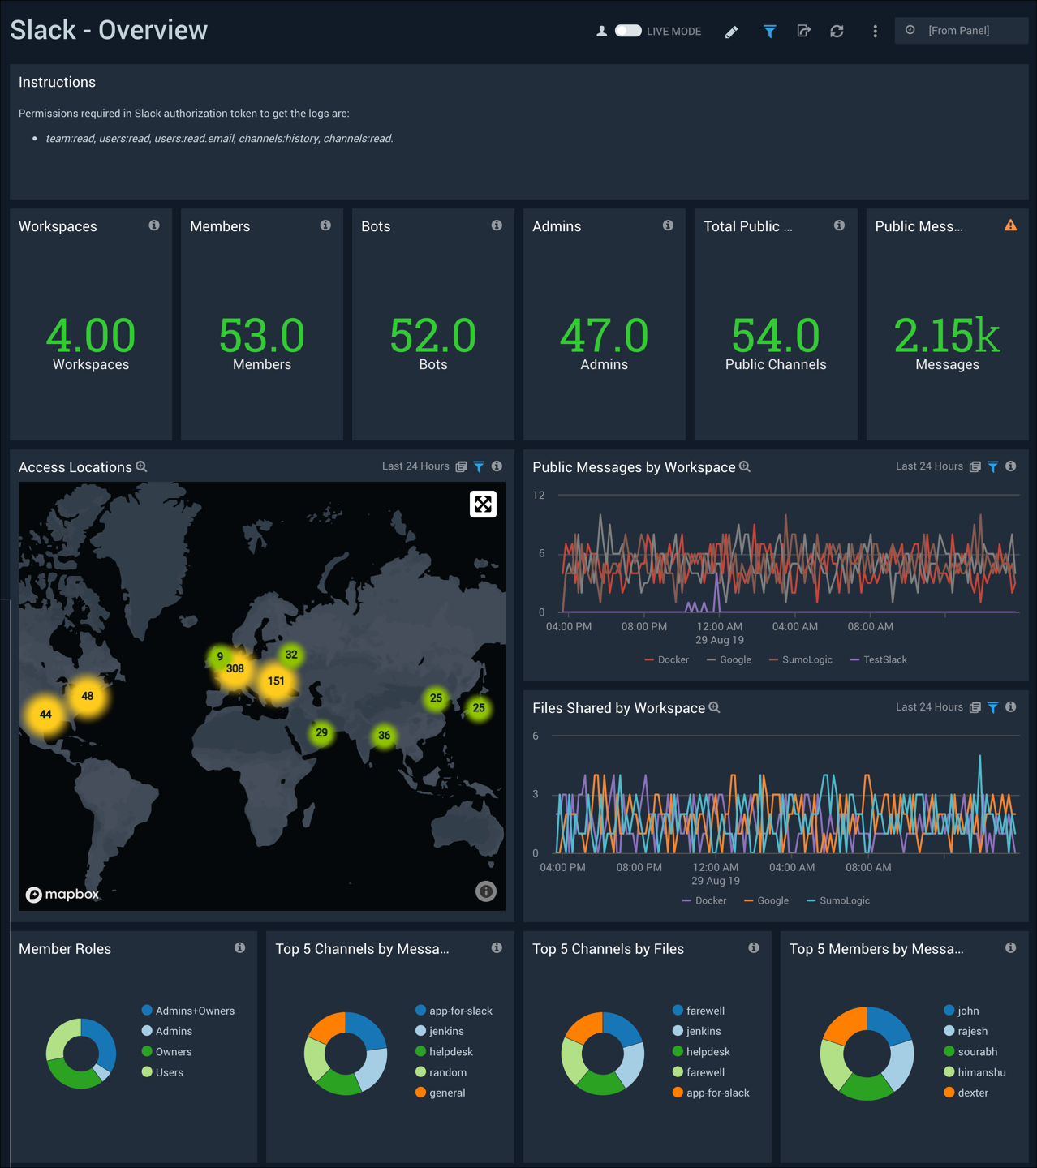The width and height of the screenshot is (1037, 1168).
Task: Open the three-dot overflow menu in header
Action: [875, 31]
